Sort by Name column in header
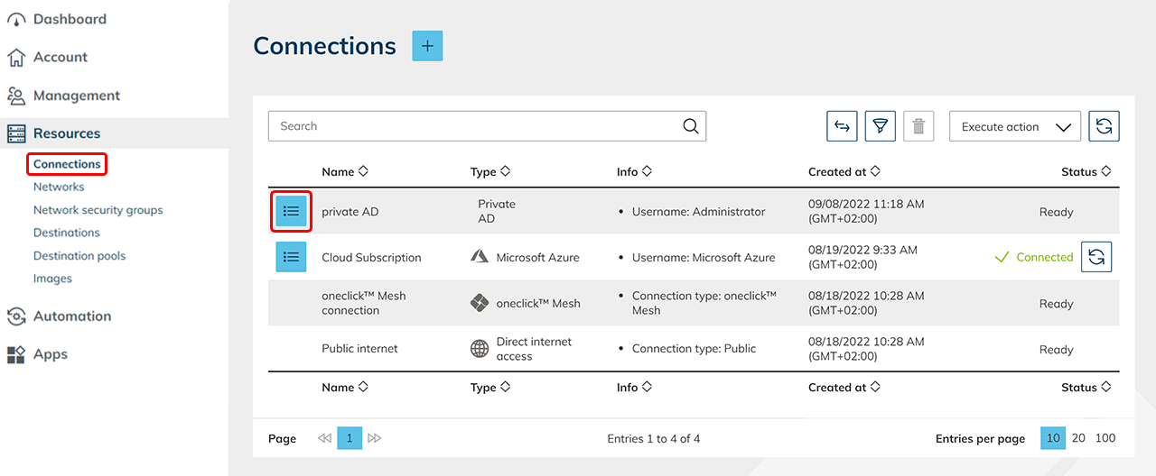 pos(345,171)
